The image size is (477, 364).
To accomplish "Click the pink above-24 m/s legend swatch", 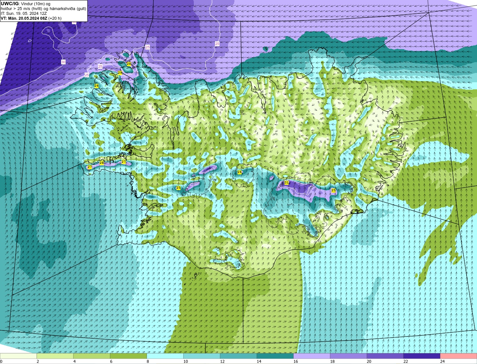I will coord(459,356).
